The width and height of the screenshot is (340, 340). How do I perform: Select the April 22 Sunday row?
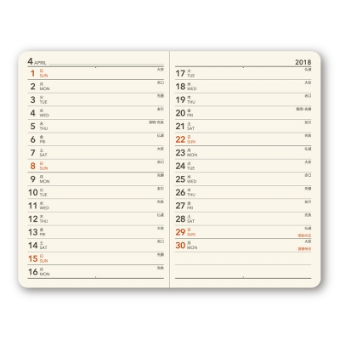(x=243, y=139)
